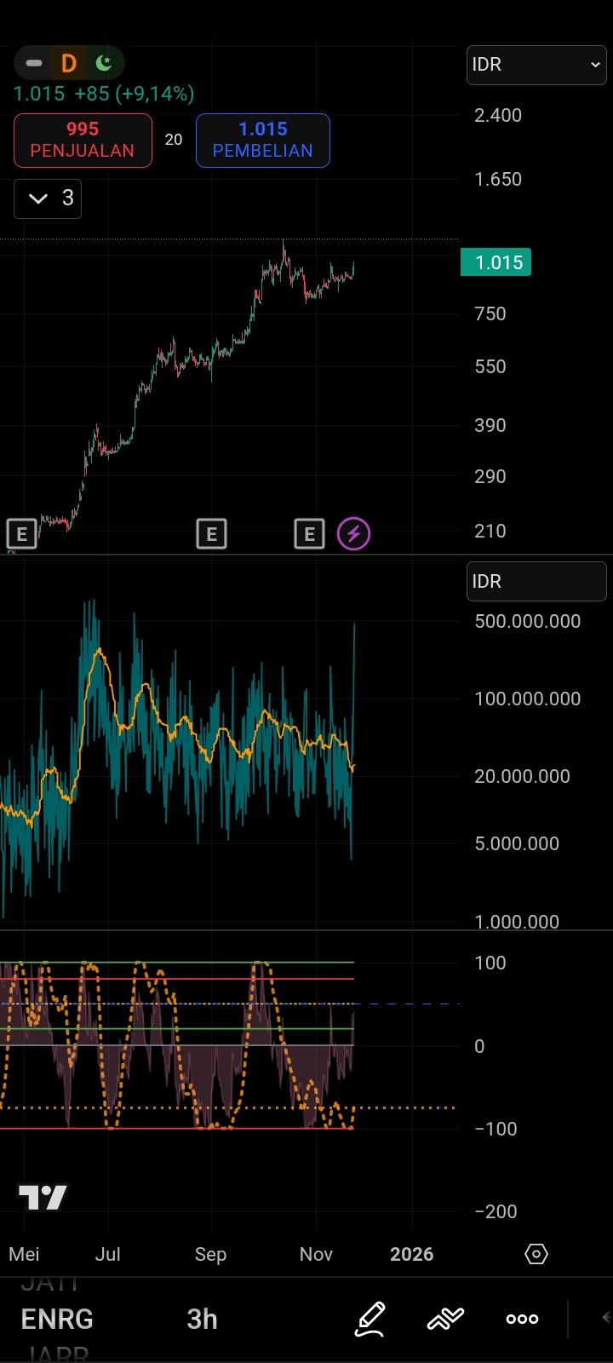613x1363 pixels.
Task: Open the IDR currency dropdown on price scale
Action: (x=536, y=65)
